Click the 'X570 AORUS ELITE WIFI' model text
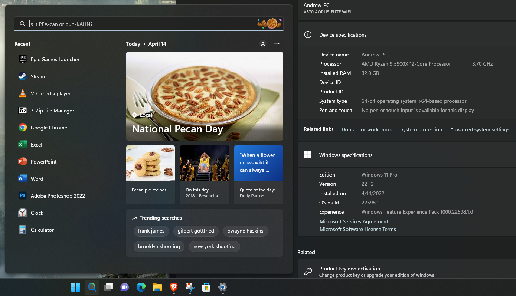Screen dimensions: 516x296 [x=327, y=12]
